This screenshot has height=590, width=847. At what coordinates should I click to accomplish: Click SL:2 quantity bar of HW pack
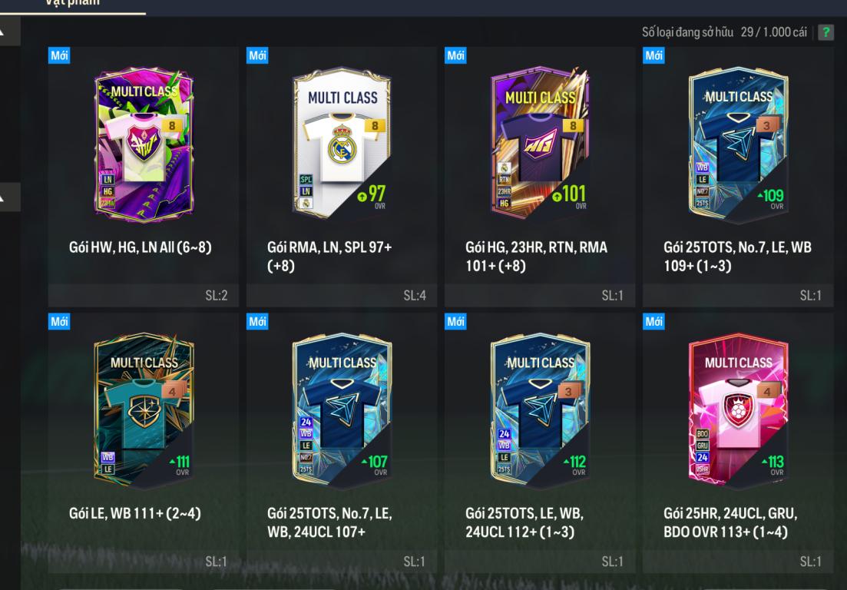tap(143, 296)
